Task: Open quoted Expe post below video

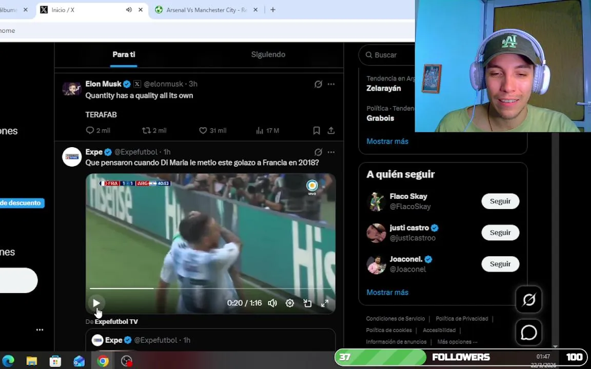Action: [210, 340]
